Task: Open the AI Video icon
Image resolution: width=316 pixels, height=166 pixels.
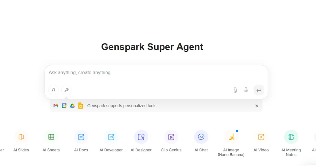Action: pyautogui.click(x=261, y=137)
